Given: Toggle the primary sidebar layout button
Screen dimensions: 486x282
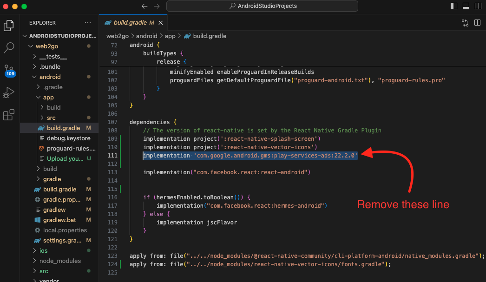Looking at the screenshot, I should tap(454, 6).
